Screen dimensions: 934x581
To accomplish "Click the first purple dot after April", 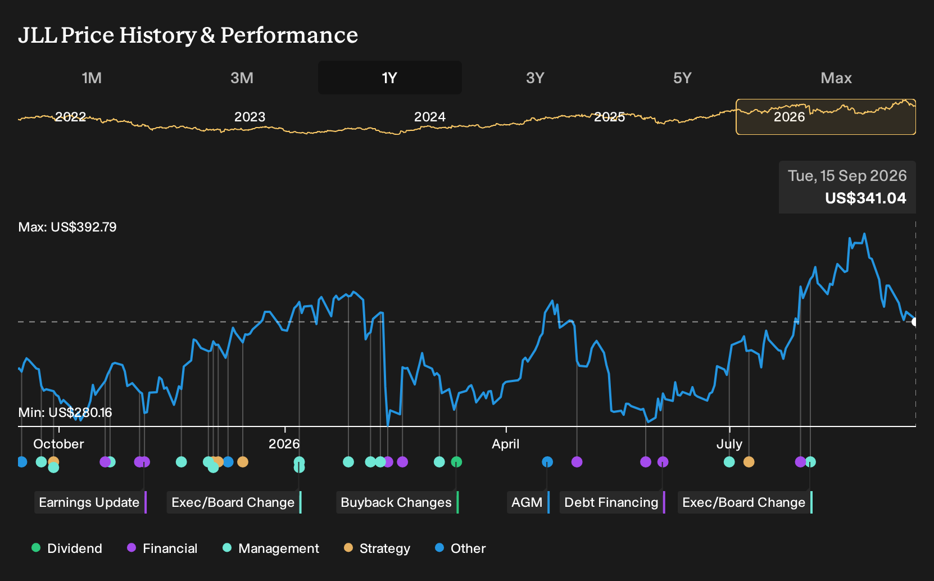I will click(577, 462).
